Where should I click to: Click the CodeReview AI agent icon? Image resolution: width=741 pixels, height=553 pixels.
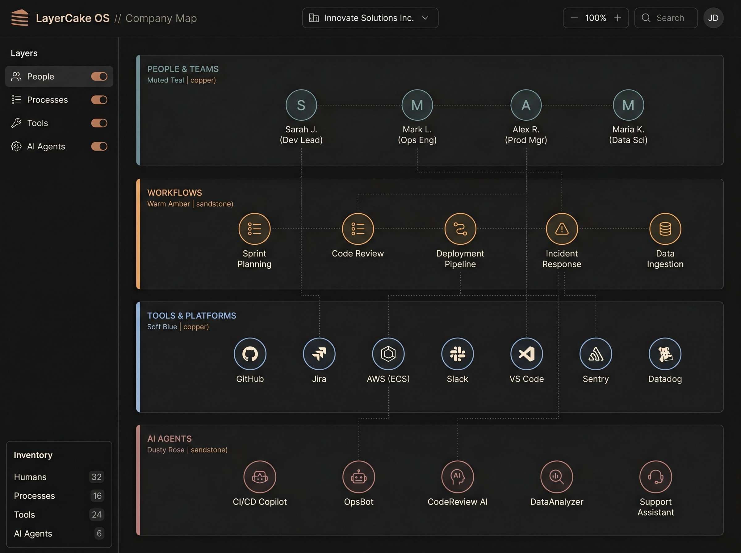point(457,477)
